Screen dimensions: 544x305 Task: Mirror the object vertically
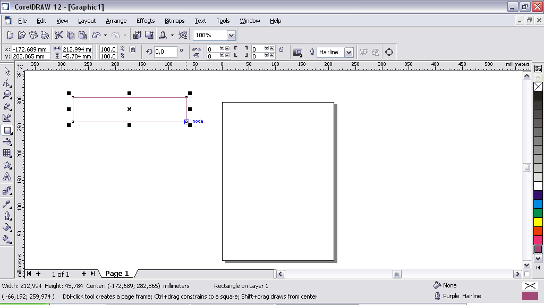[197, 55]
